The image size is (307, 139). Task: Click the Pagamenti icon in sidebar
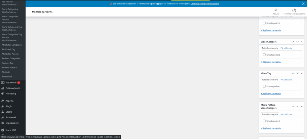(x=3, y=83)
